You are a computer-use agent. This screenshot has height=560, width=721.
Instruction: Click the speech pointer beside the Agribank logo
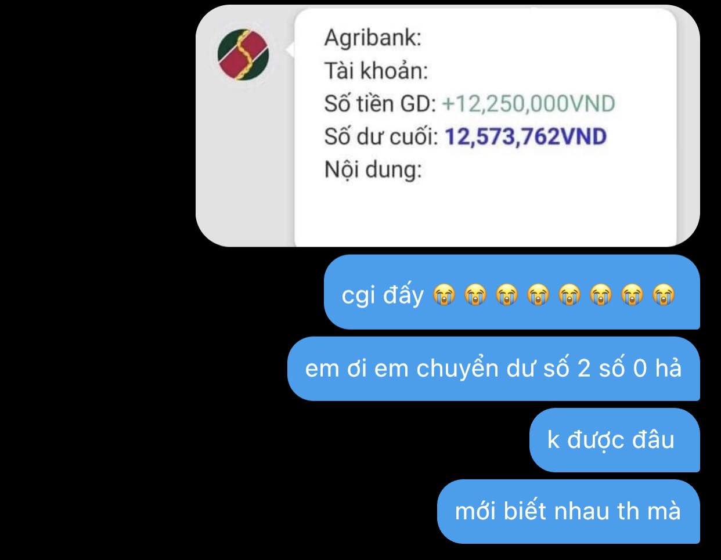point(290,51)
